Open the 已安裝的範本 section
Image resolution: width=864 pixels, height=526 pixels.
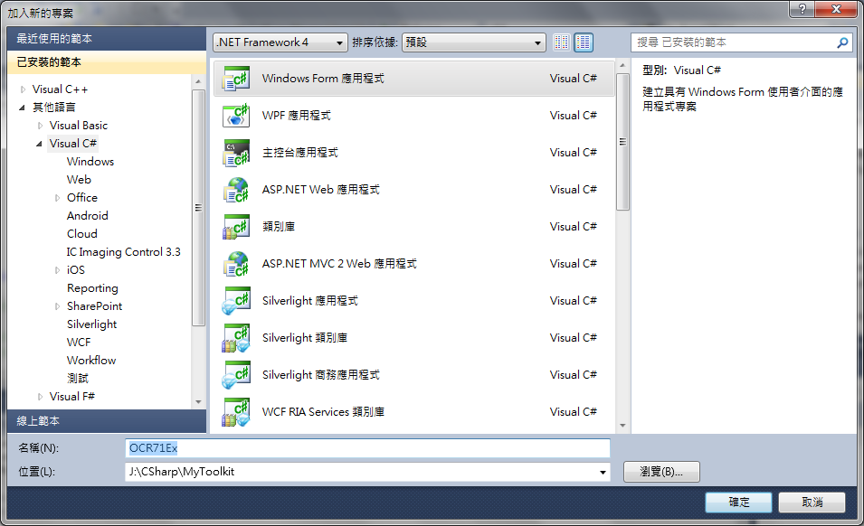[x=107, y=62]
